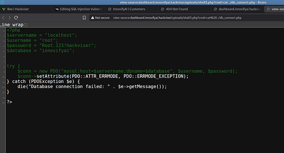
Task: Click the "new PDO" connection line
Action: point(127,71)
